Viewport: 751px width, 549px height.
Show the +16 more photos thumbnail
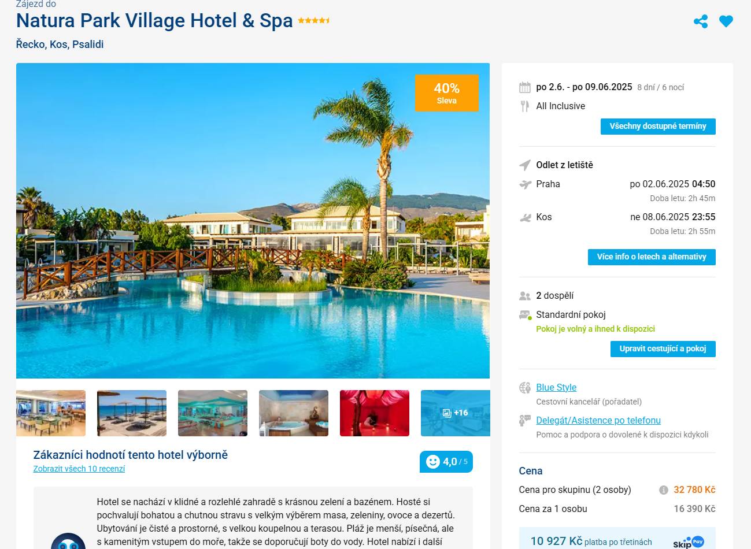click(455, 413)
